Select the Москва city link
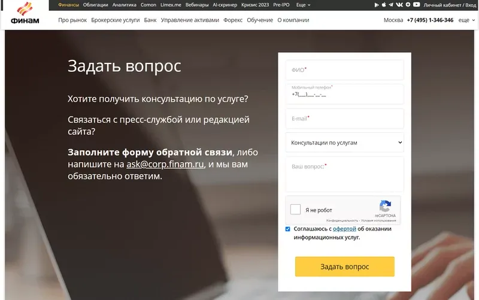Viewport: 479px width, 300px height. [x=393, y=20]
